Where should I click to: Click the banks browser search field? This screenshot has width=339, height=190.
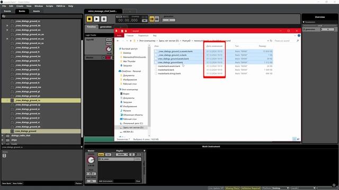[x=42, y=16]
